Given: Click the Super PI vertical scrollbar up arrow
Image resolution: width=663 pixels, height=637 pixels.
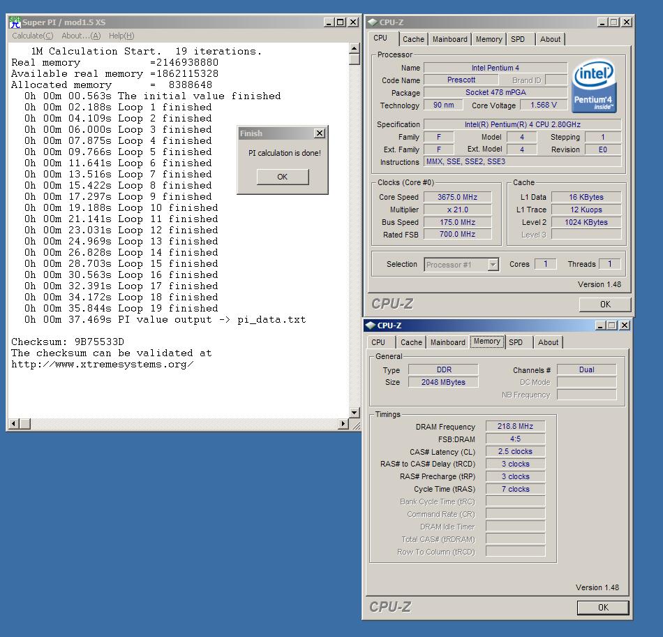Looking at the screenshot, I should pyautogui.click(x=355, y=48).
